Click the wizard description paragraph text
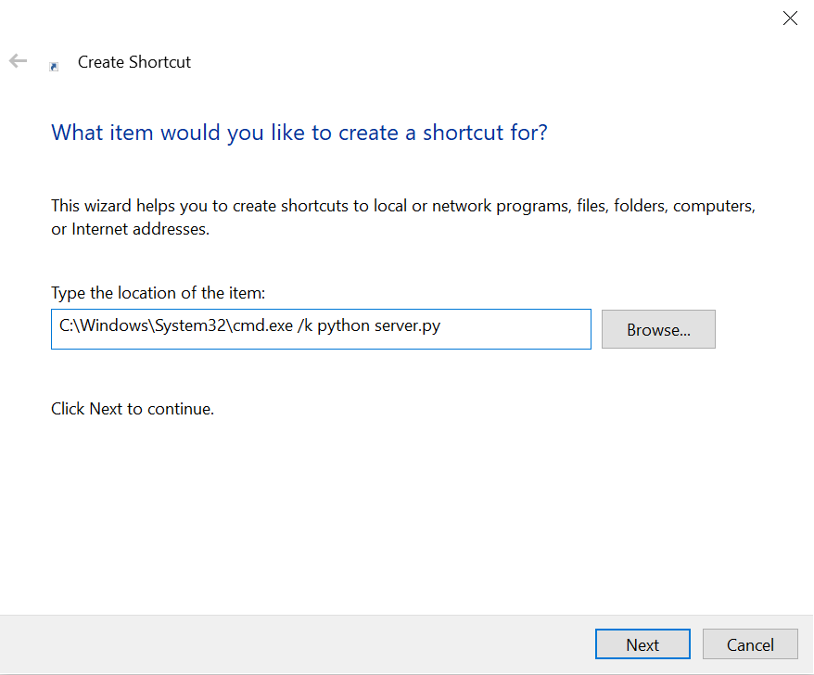 (403, 217)
